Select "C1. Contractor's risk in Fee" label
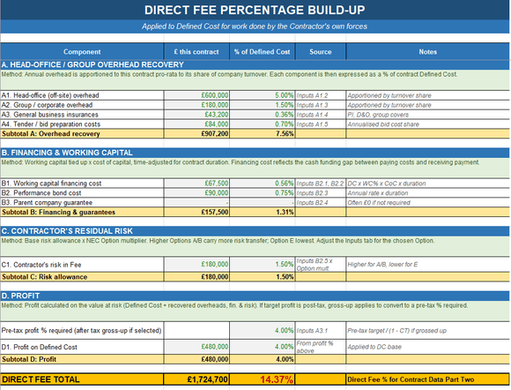511x390 pixels. tap(82, 265)
